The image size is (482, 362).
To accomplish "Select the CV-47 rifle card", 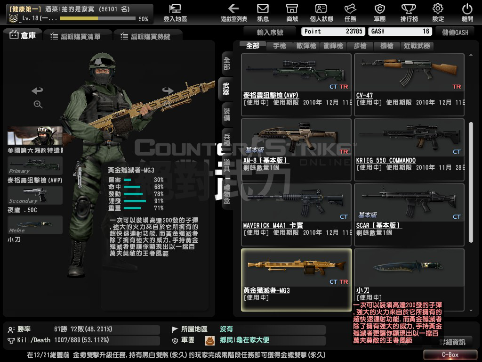I will click(x=409, y=85).
